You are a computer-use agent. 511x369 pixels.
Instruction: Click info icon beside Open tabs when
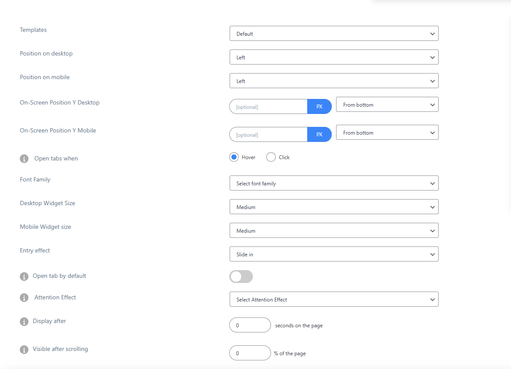click(x=24, y=159)
